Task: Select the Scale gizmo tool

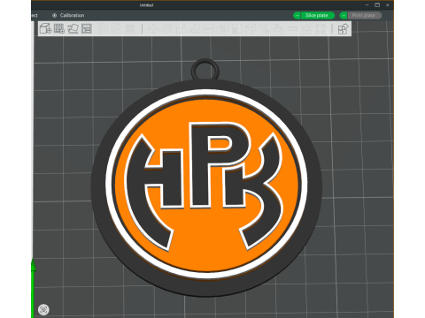Action: pos(181,28)
